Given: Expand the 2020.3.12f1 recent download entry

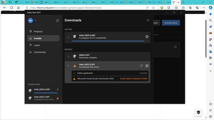Looking at the screenshot, I should click(x=68, y=56).
